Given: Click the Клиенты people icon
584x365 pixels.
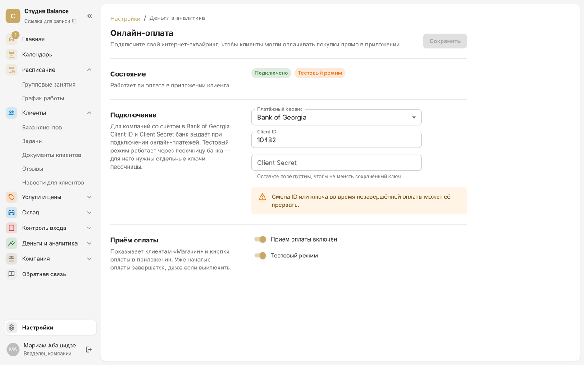Looking at the screenshot, I should pyautogui.click(x=11, y=113).
